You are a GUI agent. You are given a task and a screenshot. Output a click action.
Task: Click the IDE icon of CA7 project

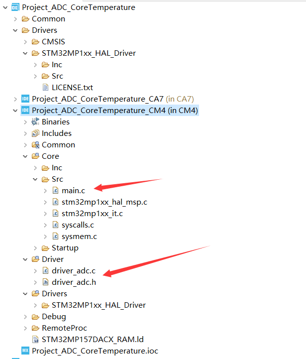tap(25, 99)
